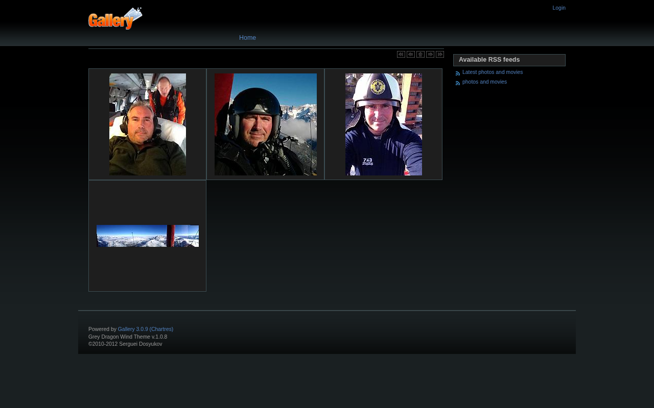Click Grey Dragon Wind Theme footer text
Image resolution: width=654 pixels, height=408 pixels.
pyautogui.click(x=128, y=337)
